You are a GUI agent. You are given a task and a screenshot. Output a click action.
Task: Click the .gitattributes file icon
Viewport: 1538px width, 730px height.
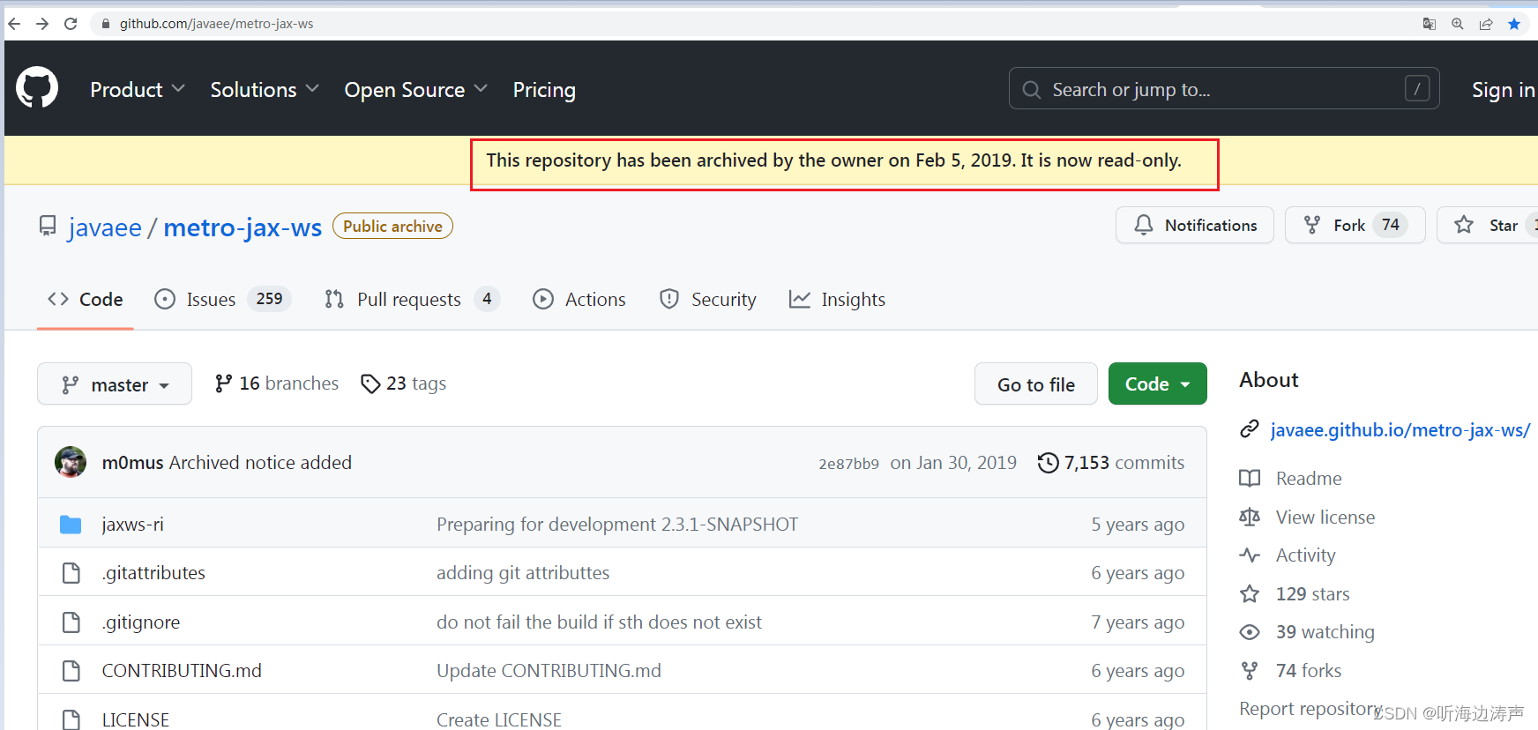(x=71, y=573)
